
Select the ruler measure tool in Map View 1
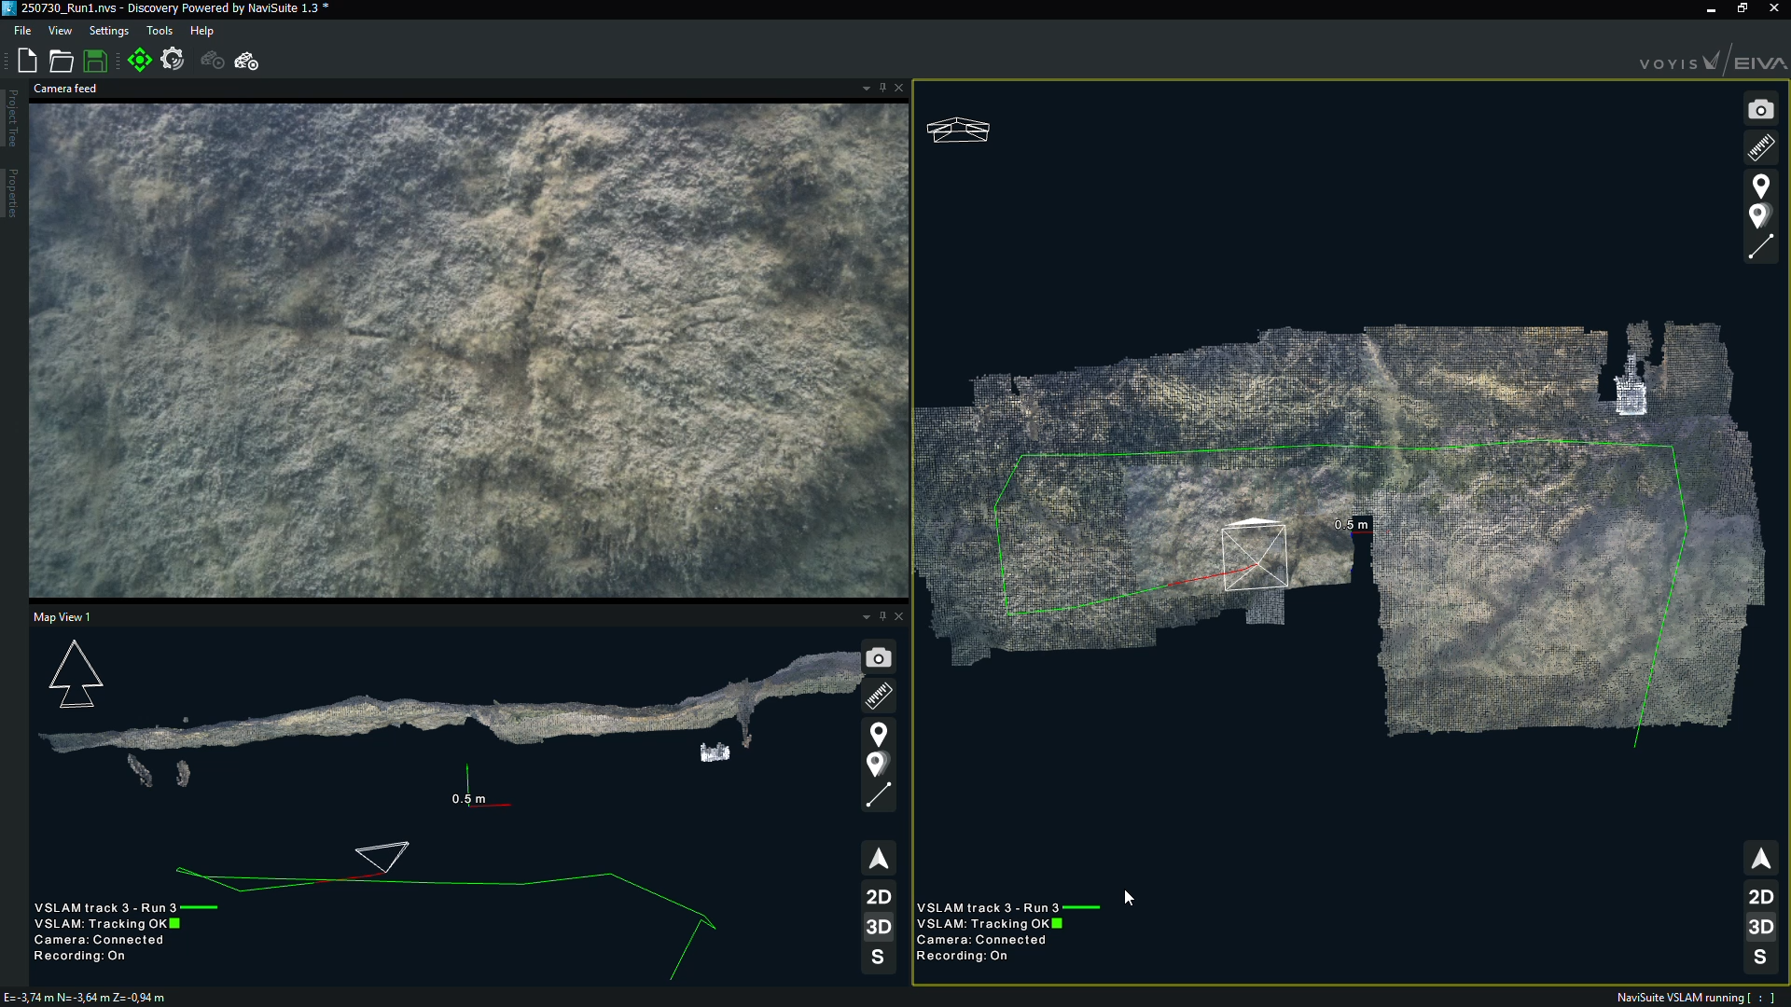tap(878, 697)
